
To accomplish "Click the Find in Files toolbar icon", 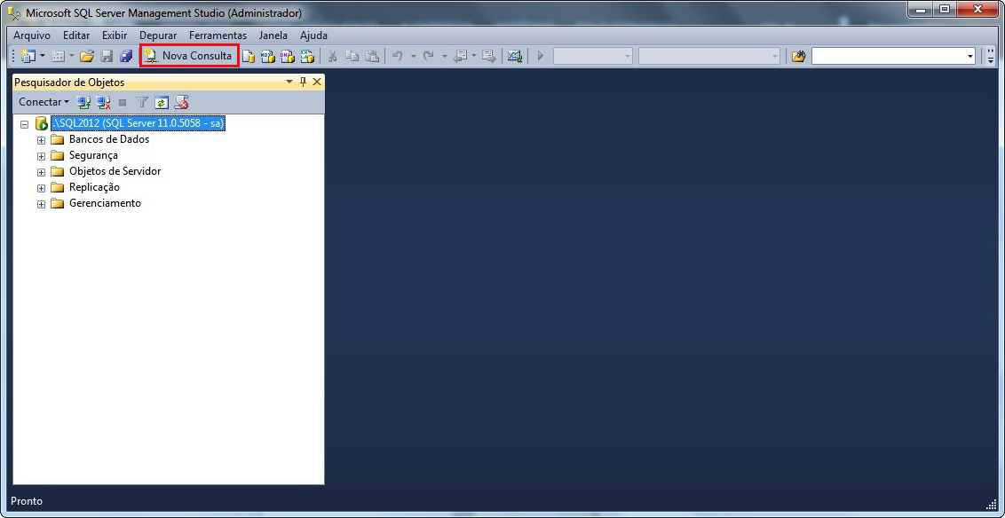I will (798, 56).
